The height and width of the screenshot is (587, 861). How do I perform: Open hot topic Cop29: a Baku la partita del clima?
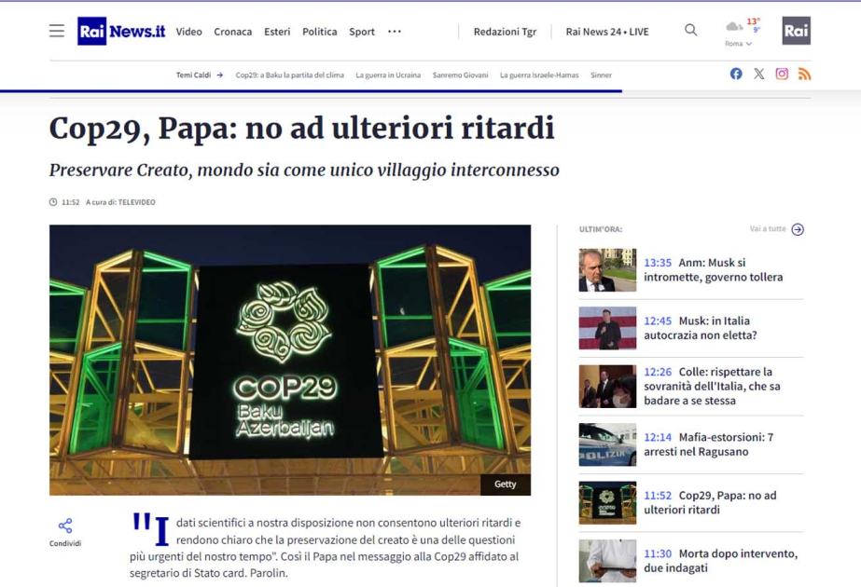[290, 75]
